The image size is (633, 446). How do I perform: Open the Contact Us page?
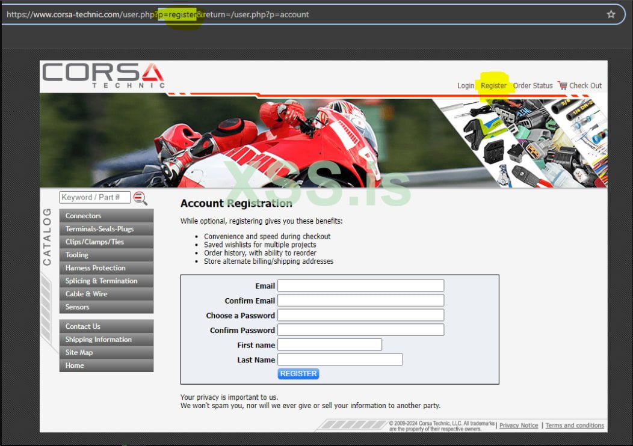tap(106, 326)
